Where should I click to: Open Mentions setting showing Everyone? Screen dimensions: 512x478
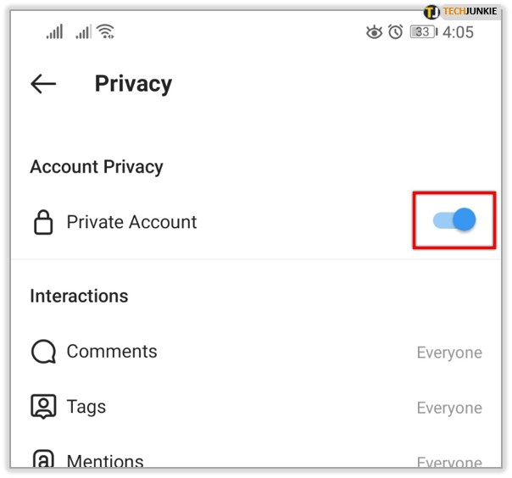point(449,462)
